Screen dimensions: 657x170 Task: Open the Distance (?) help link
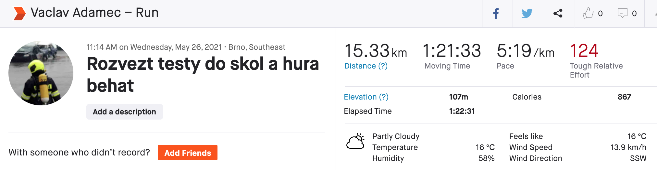pyautogui.click(x=366, y=66)
